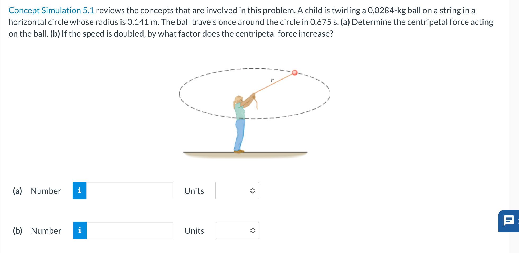Click the Units text label in row (a)
Screen dimensions: 519x253
[x=194, y=191]
